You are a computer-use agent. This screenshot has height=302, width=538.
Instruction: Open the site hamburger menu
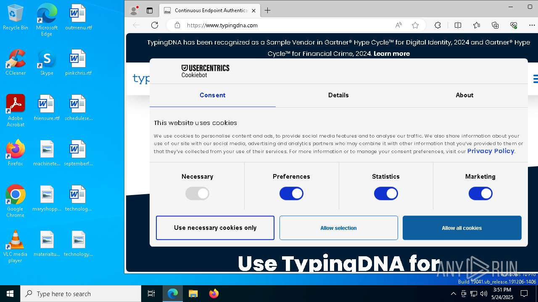535,79
